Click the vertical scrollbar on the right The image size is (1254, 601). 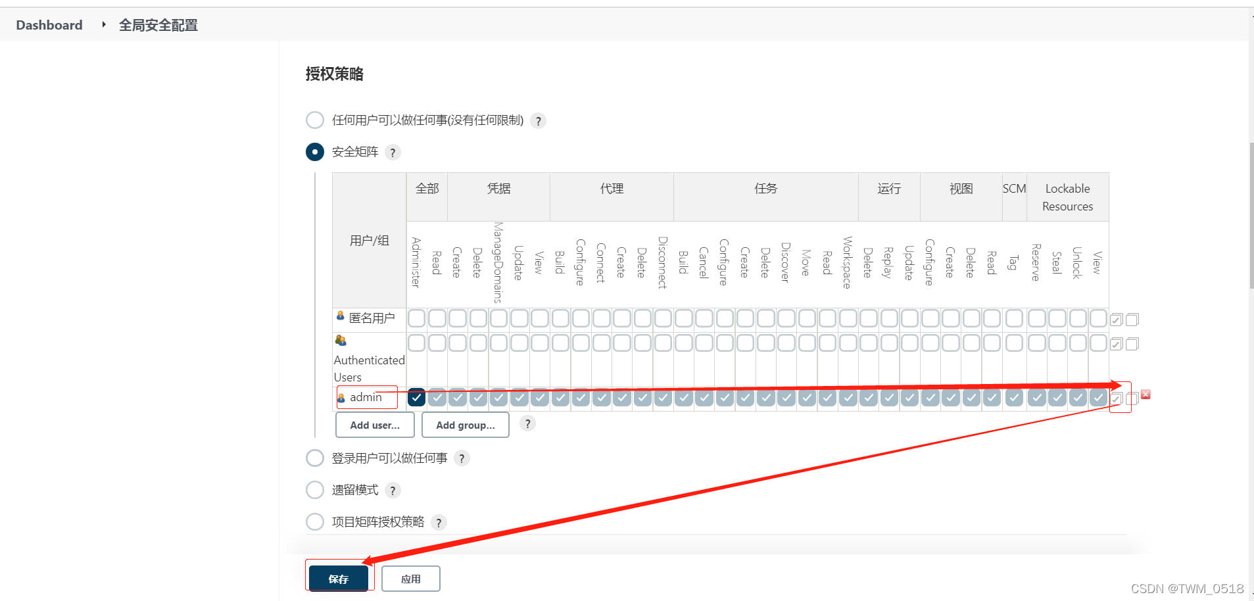(1251, 216)
